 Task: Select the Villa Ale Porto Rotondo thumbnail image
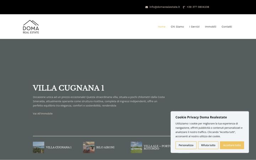point(136,147)
